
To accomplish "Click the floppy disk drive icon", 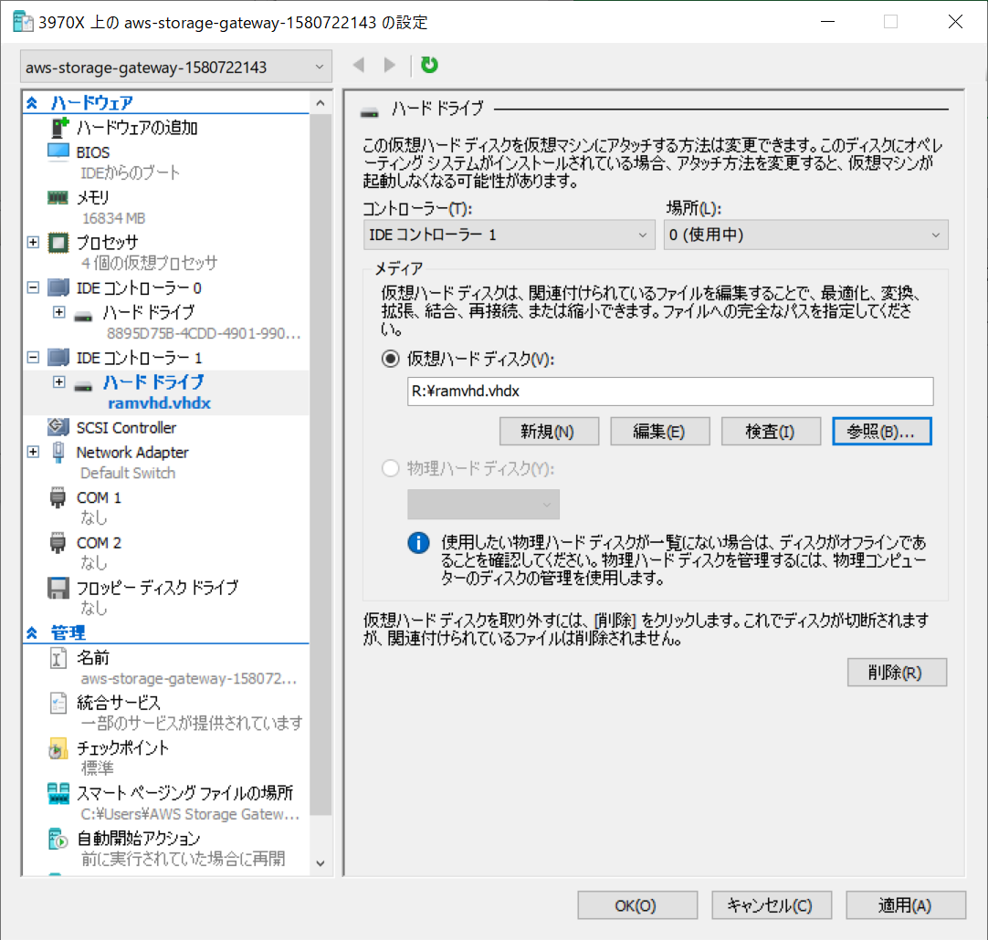I will [x=58, y=588].
